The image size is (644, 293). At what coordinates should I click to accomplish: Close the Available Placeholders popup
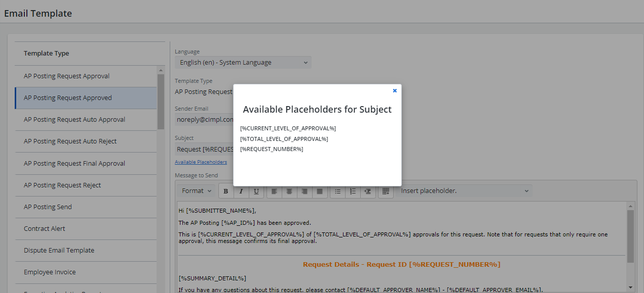point(395,91)
